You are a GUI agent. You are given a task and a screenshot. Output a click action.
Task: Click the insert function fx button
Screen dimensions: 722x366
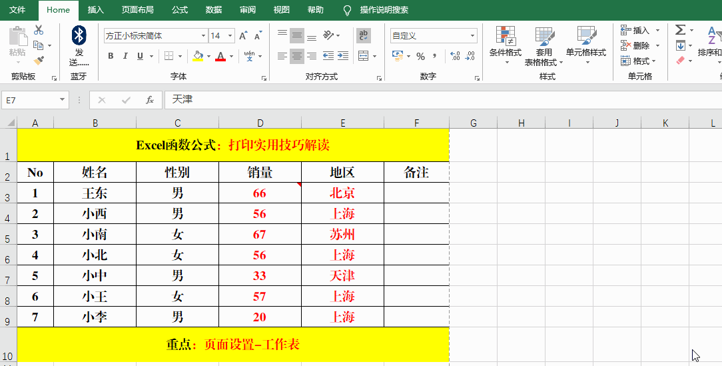pyautogui.click(x=150, y=100)
